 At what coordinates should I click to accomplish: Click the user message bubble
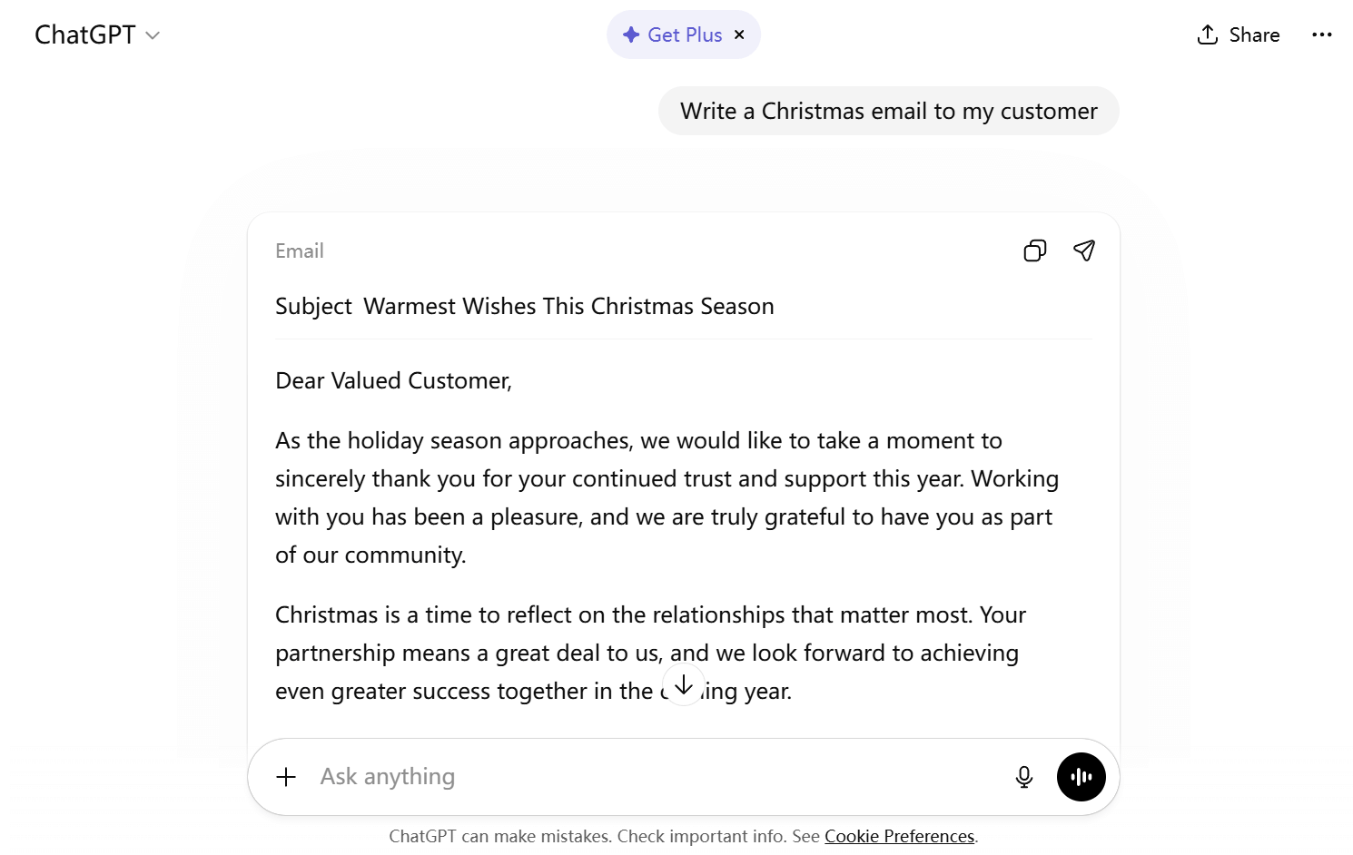[888, 111]
